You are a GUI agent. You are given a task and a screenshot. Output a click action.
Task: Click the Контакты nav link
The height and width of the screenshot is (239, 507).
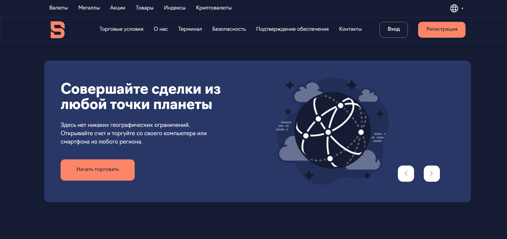350,29
